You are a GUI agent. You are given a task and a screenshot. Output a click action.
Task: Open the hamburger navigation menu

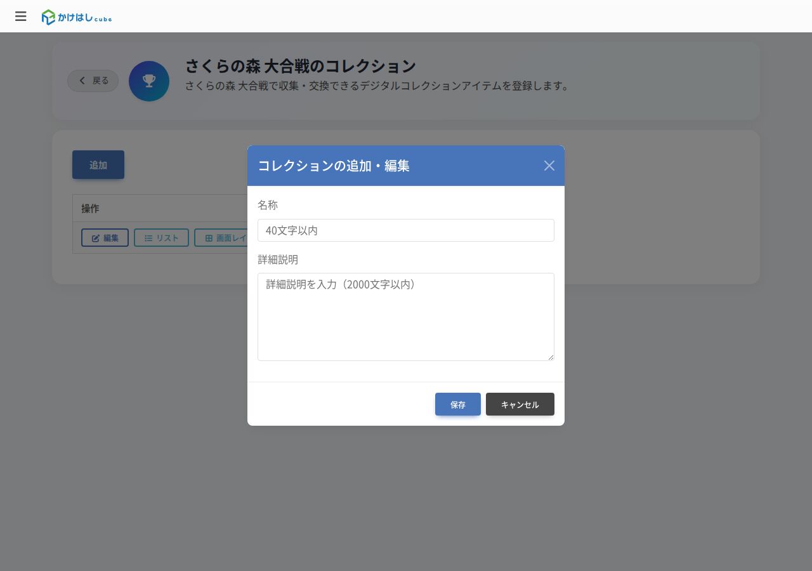tap(21, 16)
